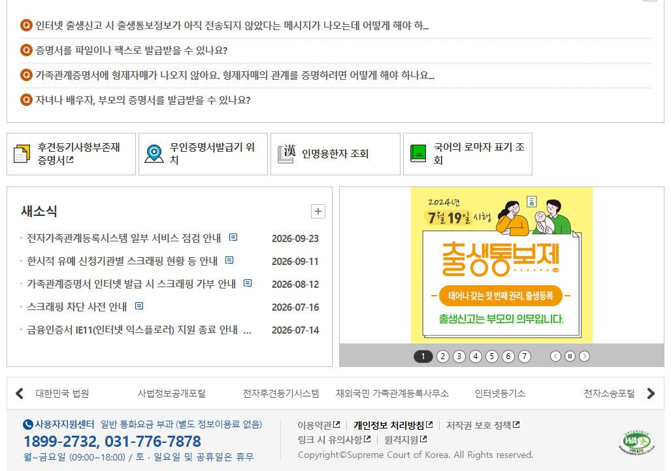Viewport: 671px width, 471px height.
Task: Click attachment icon next to 스크래핑 가부 안내
Action: tap(248, 283)
